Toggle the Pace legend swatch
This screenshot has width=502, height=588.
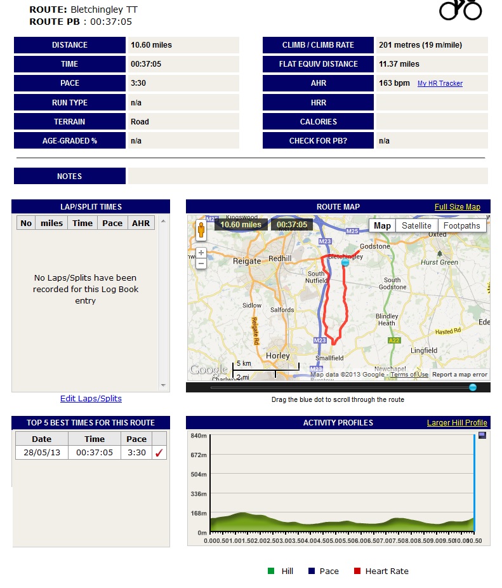tap(311, 571)
